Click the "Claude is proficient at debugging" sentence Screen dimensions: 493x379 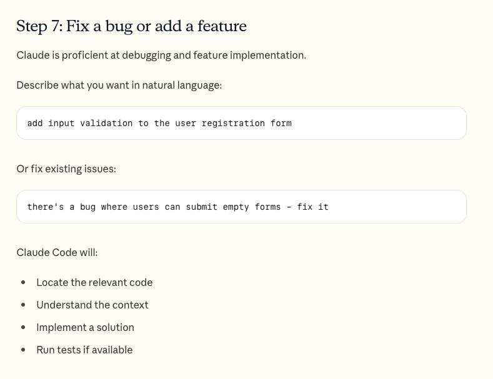click(161, 56)
